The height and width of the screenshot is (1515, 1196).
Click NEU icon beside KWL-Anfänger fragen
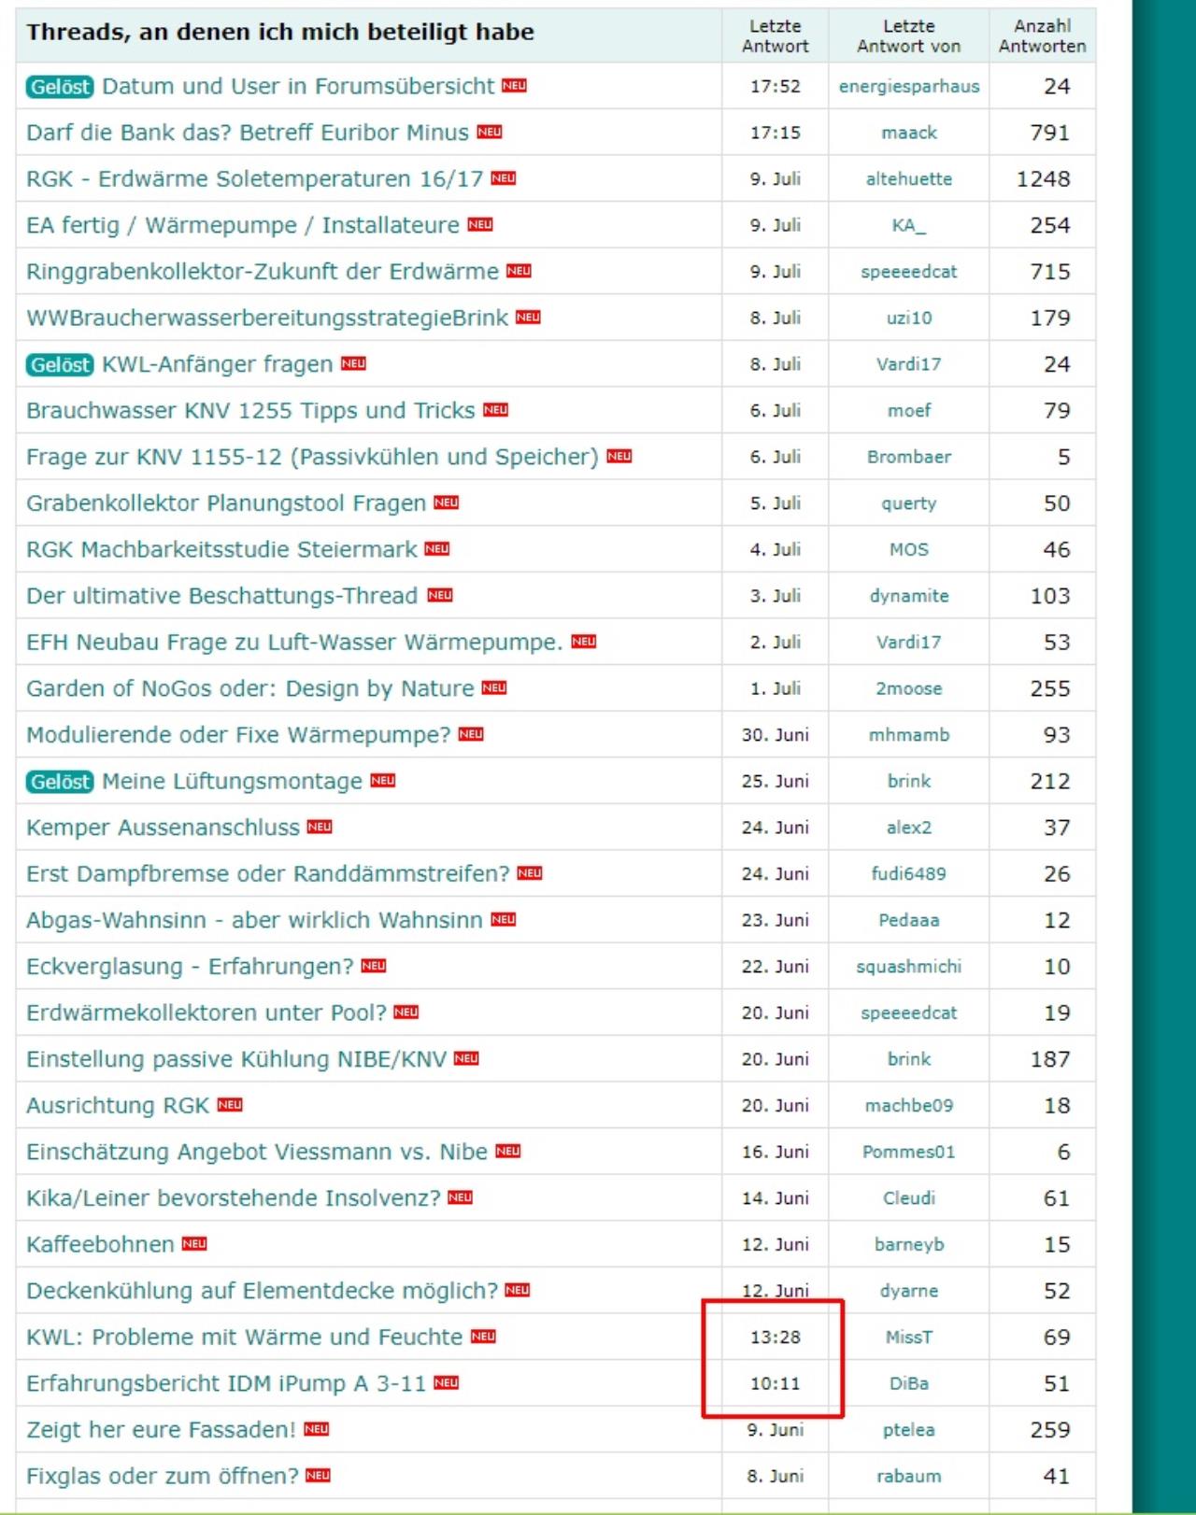(x=353, y=363)
